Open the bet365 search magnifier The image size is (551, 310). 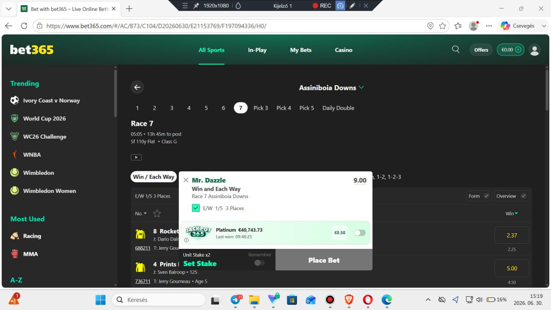tap(455, 50)
